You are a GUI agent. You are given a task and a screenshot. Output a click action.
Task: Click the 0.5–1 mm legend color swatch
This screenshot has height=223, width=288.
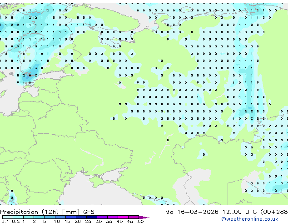tap(18, 217)
